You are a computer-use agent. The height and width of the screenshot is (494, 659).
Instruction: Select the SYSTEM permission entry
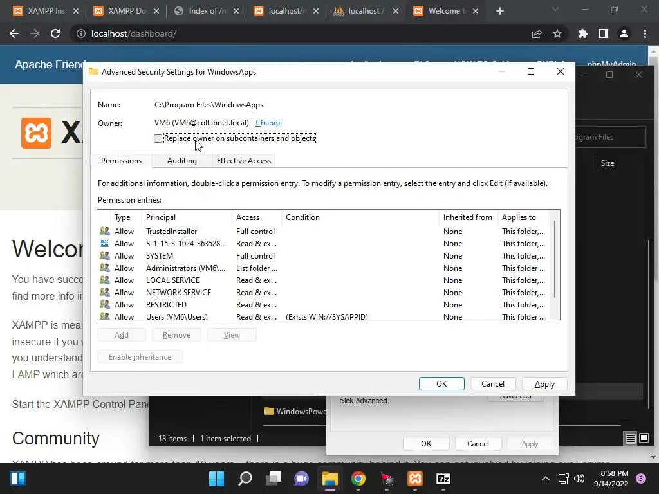click(x=323, y=256)
